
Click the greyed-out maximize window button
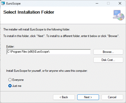point(108,4)
